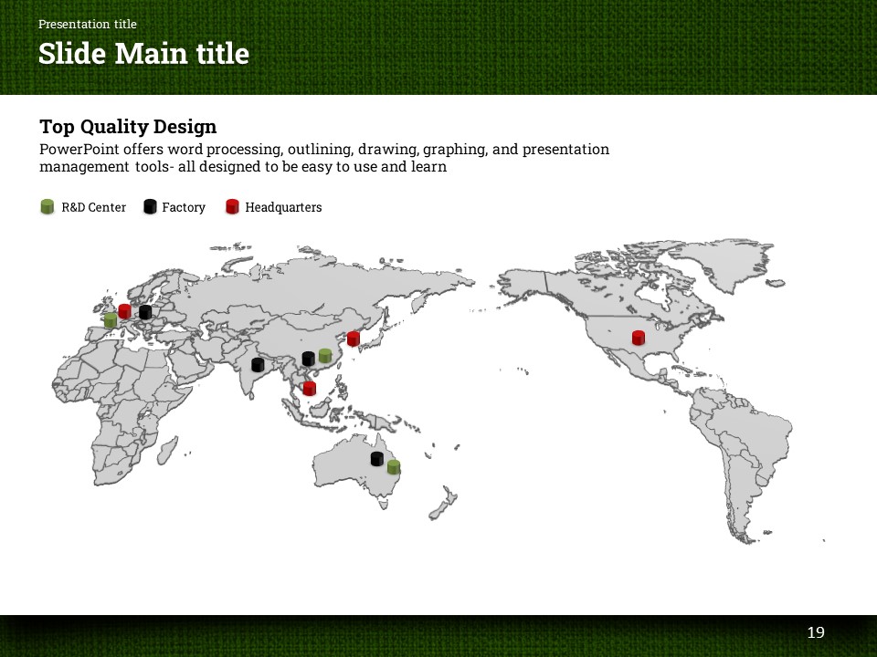Click the "Slide Main title" heading
This screenshot has width=877, height=657.
point(143,54)
